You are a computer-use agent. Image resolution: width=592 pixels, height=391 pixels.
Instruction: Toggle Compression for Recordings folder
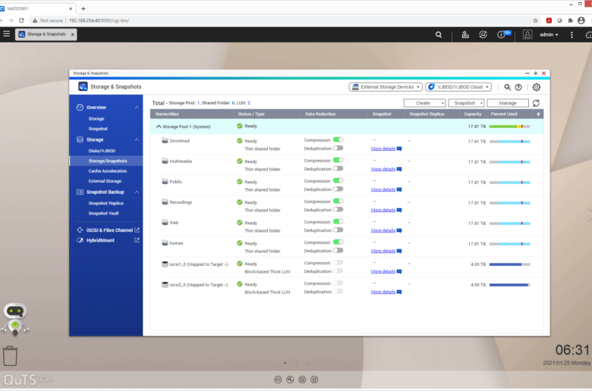[338, 202]
